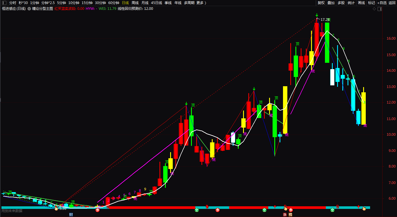Click the 标记 mark button

pos(372,3)
